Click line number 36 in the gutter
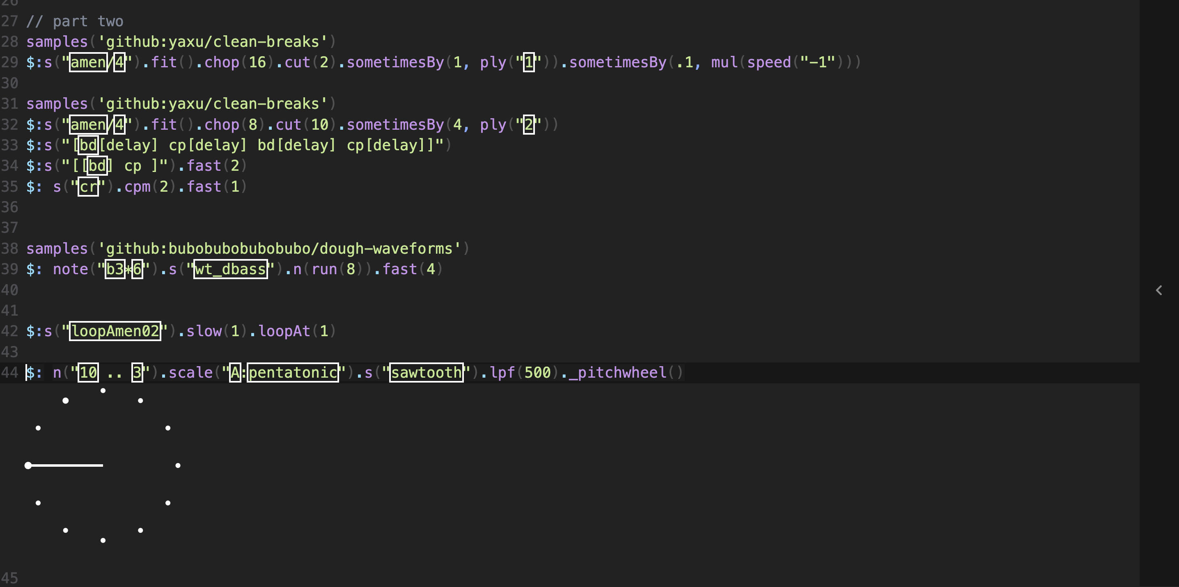This screenshot has width=1179, height=587. pyautogui.click(x=9, y=207)
